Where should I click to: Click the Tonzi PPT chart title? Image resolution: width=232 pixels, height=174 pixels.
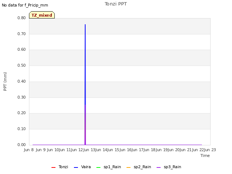tap(116, 4)
